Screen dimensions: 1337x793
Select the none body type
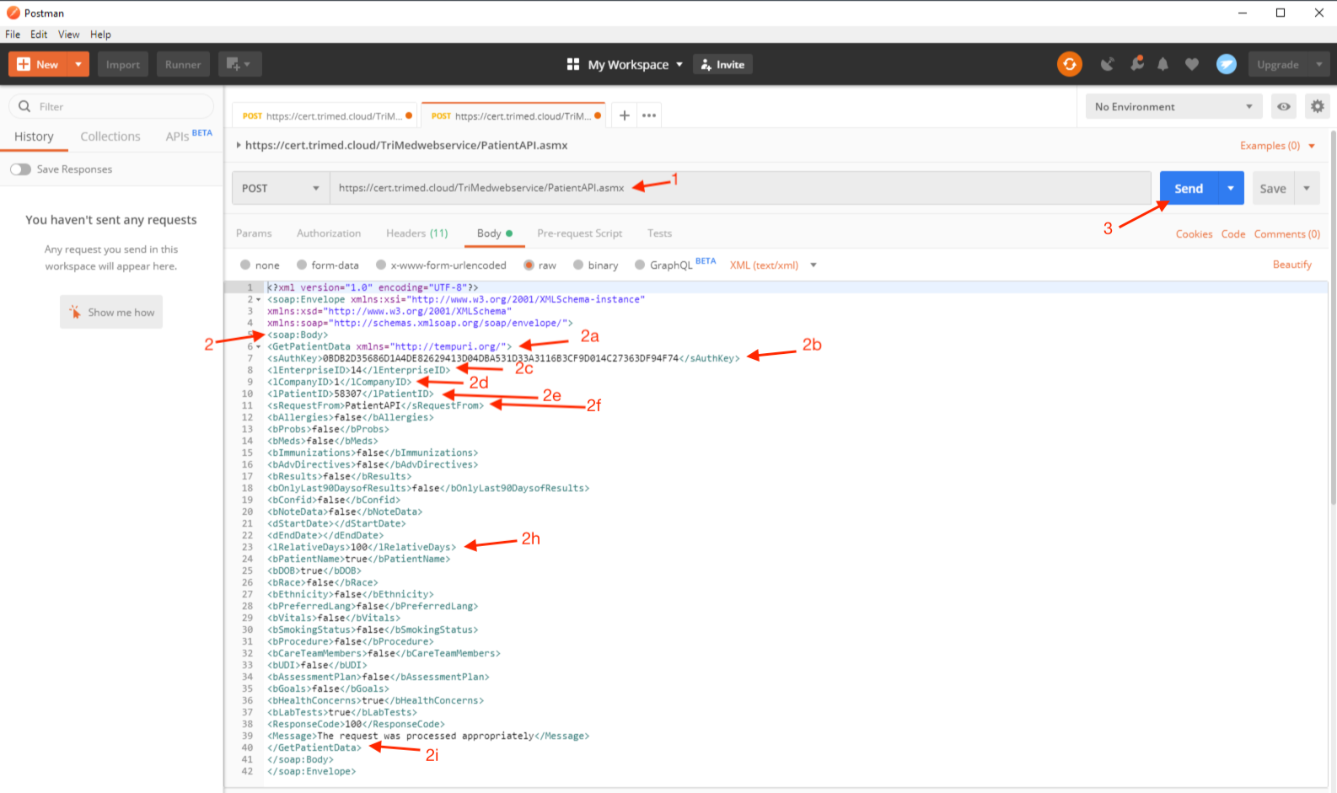coord(245,265)
